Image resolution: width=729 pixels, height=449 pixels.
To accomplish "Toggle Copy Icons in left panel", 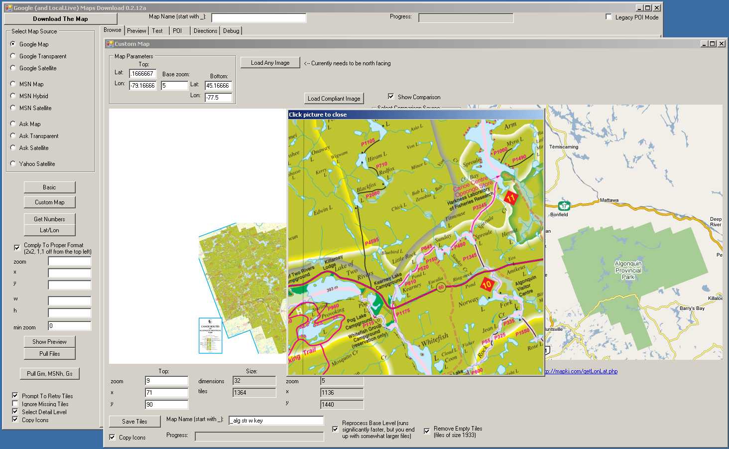I will [x=15, y=420].
